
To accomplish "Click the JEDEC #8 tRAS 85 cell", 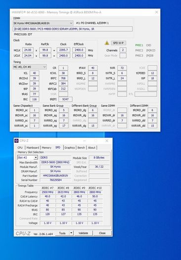I will [x=63, y=209].
